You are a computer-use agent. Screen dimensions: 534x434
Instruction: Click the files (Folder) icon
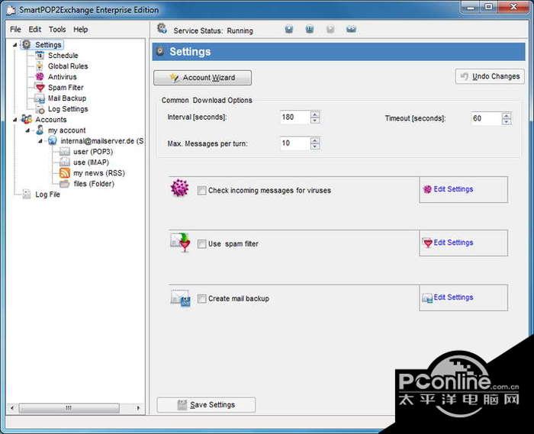[65, 184]
